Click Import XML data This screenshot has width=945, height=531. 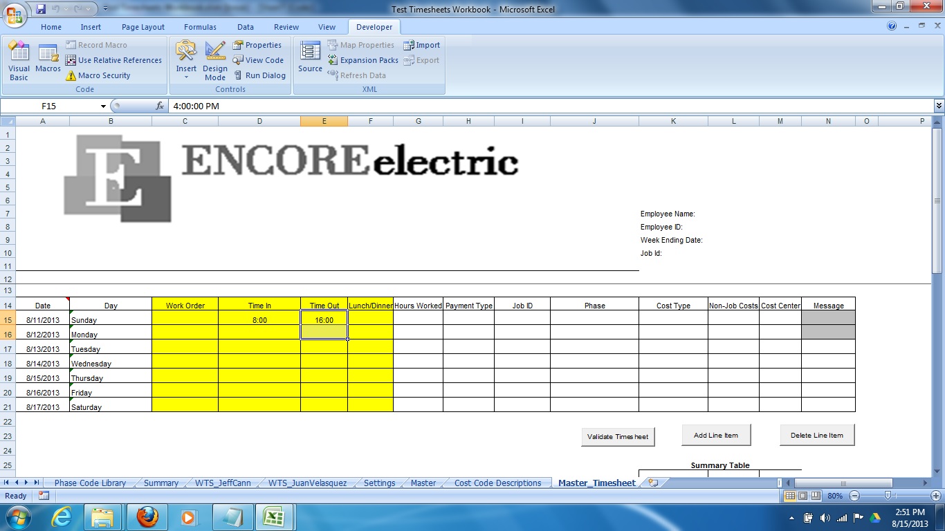pyautogui.click(x=422, y=45)
